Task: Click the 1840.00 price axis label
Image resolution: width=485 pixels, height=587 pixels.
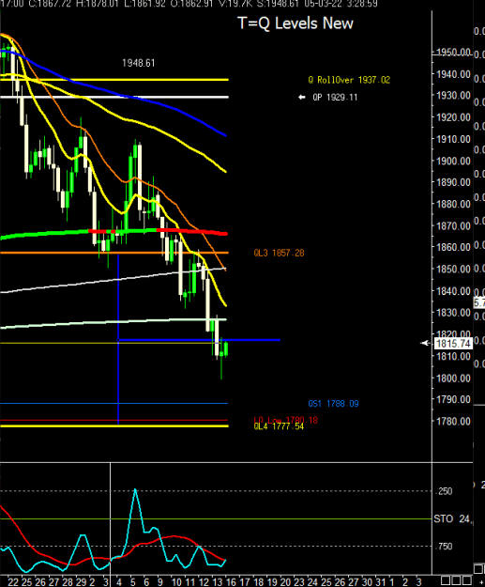Action: pos(454,291)
